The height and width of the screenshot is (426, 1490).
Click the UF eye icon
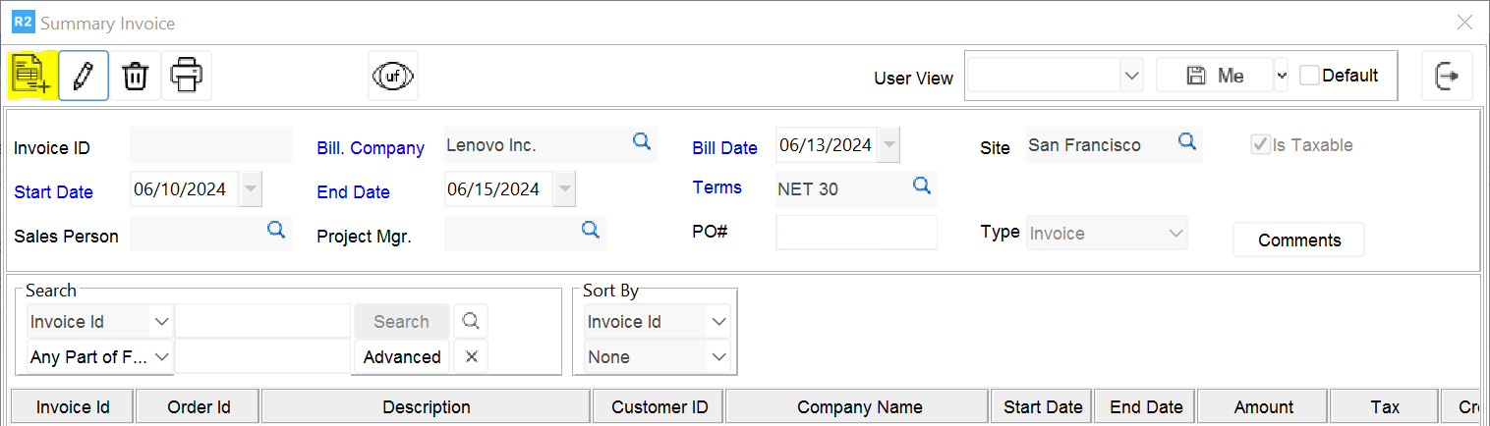[393, 76]
